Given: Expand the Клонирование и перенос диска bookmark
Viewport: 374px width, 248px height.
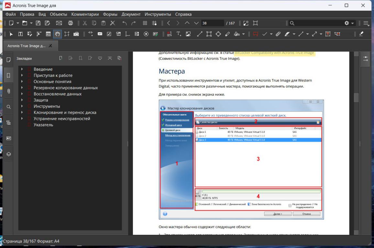Looking at the screenshot, I should pyautogui.click(x=22, y=112).
